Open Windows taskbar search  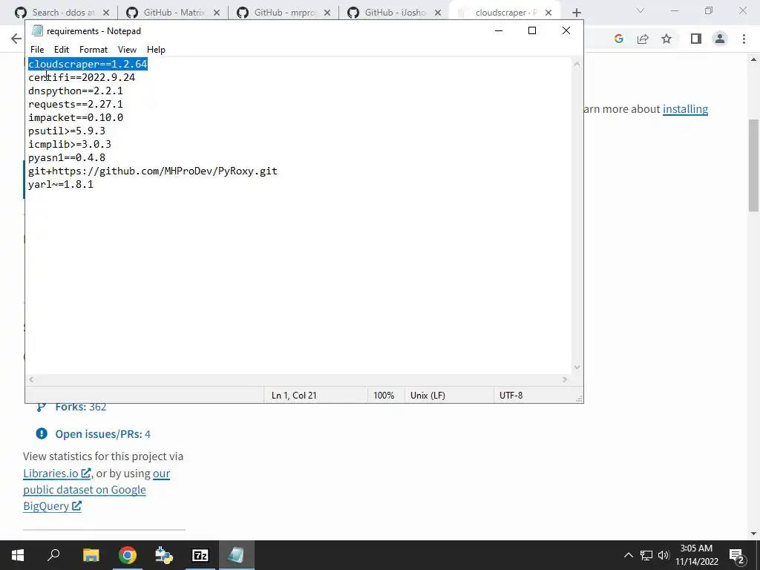click(x=53, y=555)
